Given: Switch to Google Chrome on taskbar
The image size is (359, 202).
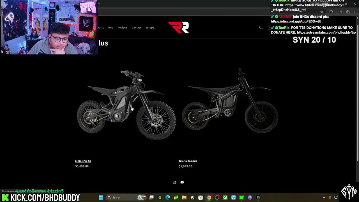Looking at the screenshot, I should pyautogui.click(x=209, y=198).
